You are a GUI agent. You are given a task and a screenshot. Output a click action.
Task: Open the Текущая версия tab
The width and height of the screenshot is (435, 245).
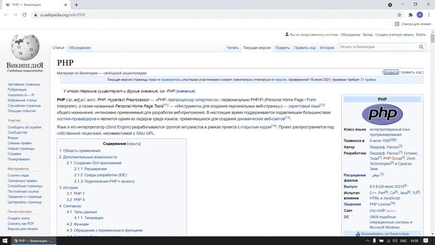257,48
